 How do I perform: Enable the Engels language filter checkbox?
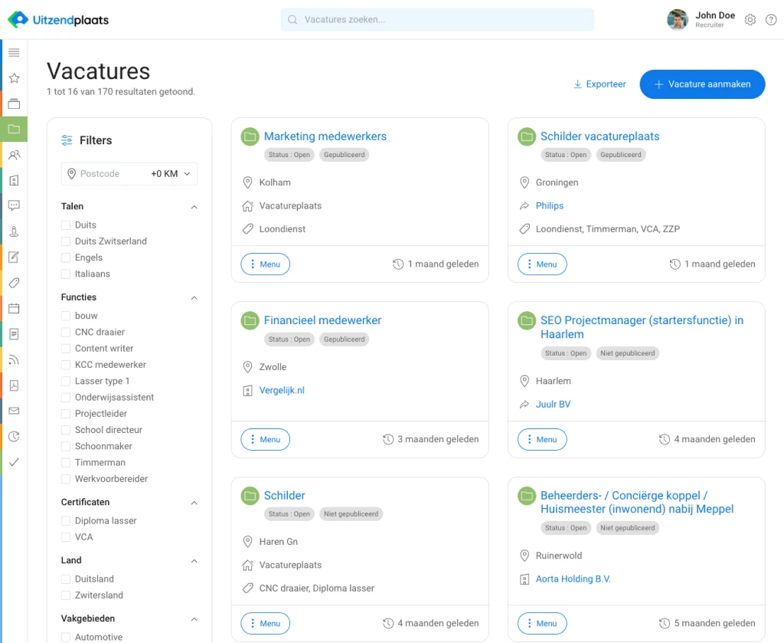click(66, 258)
